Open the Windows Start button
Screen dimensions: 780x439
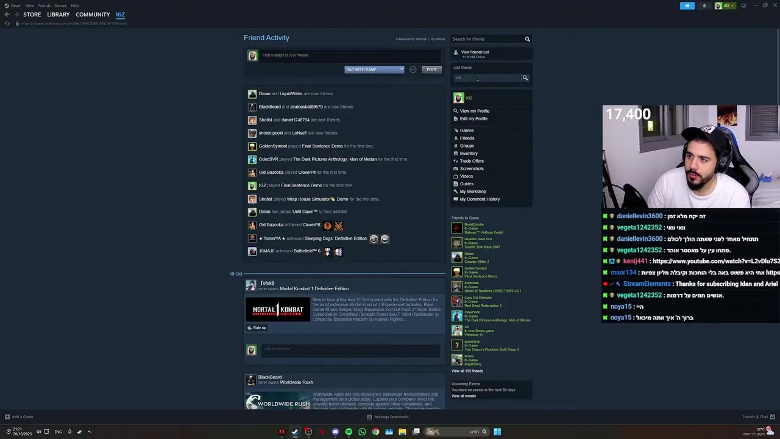click(x=497, y=432)
